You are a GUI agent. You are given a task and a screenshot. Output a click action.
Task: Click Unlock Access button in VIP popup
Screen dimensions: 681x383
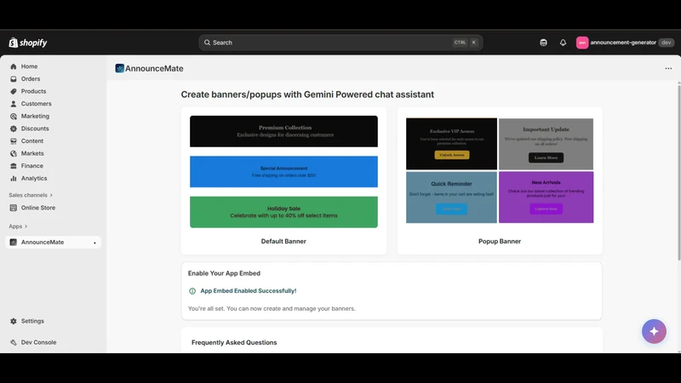coord(452,155)
